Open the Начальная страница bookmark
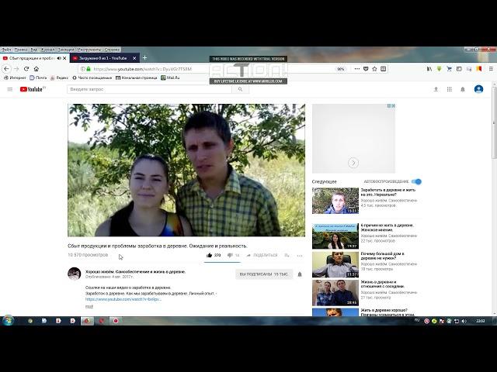 137,77
